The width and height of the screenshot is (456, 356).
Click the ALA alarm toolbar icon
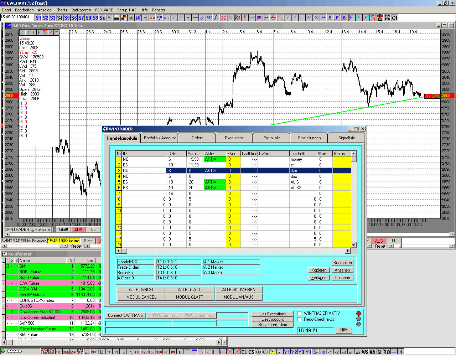coord(152,18)
